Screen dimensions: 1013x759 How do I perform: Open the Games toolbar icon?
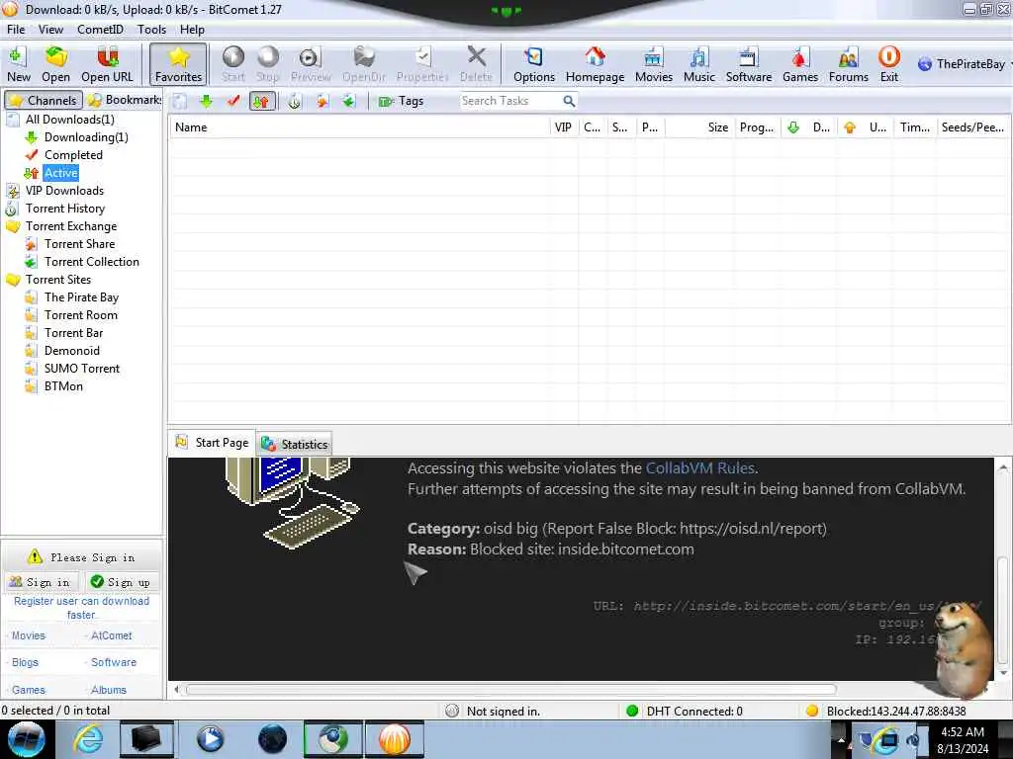coord(799,64)
